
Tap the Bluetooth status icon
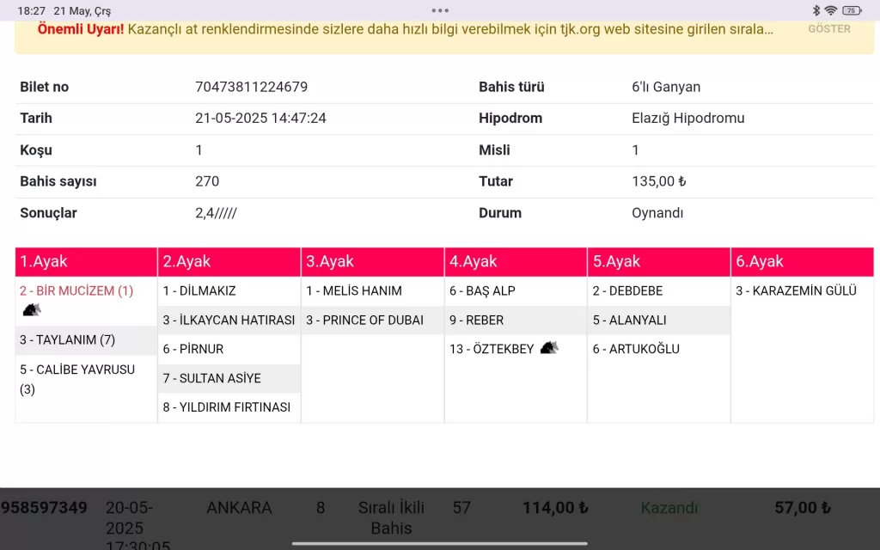tap(816, 10)
